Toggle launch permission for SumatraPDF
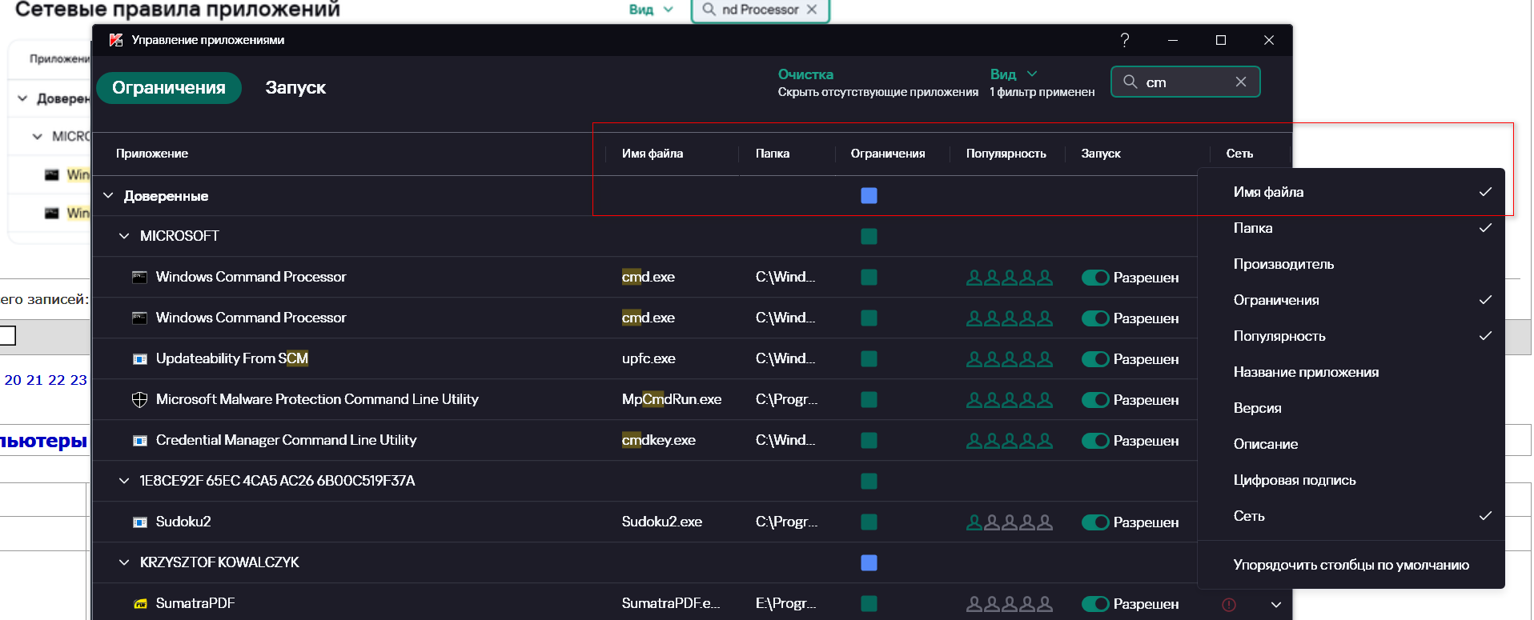The width and height of the screenshot is (1534, 620). coord(1095,604)
